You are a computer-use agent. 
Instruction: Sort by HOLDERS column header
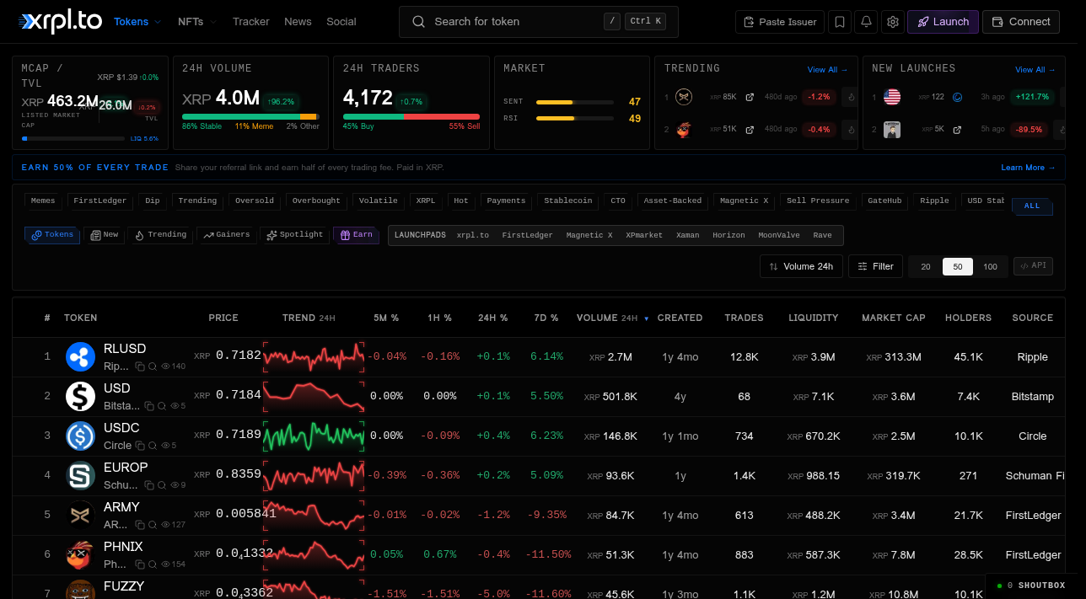point(968,318)
